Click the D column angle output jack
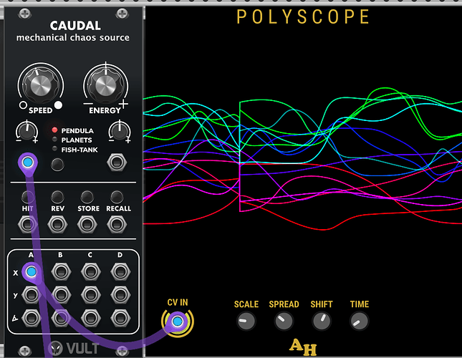 pyautogui.click(x=120, y=318)
